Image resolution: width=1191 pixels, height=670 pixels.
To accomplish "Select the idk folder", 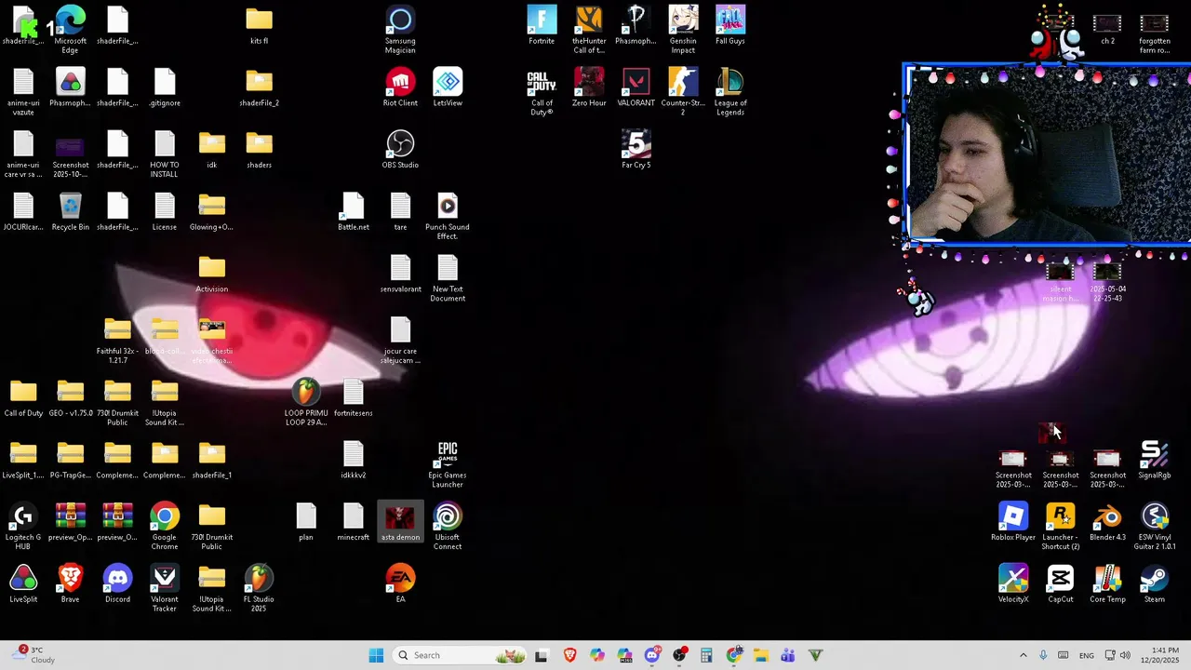I will pyautogui.click(x=212, y=150).
